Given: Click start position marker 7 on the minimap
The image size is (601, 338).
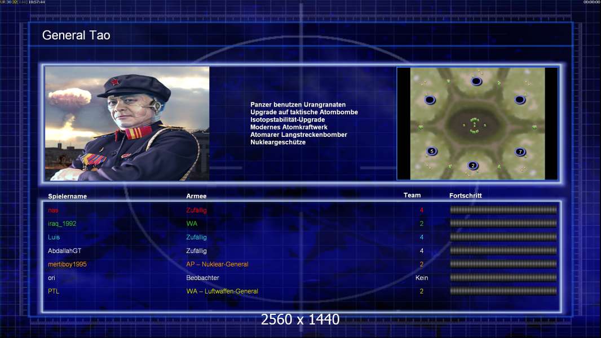Looking at the screenshot, I should click(x=520, y=152).
